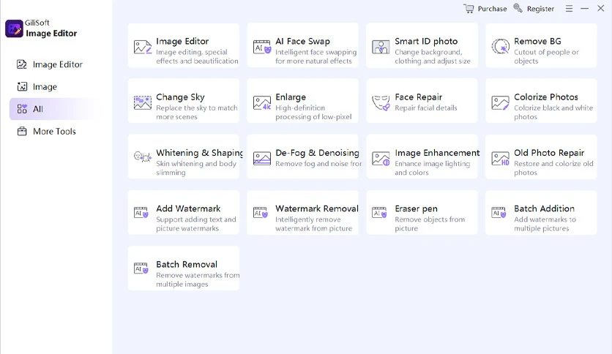Screen dimensions: 612x354
Task: Open the Smart ID photo title
Action: point(426,42)
